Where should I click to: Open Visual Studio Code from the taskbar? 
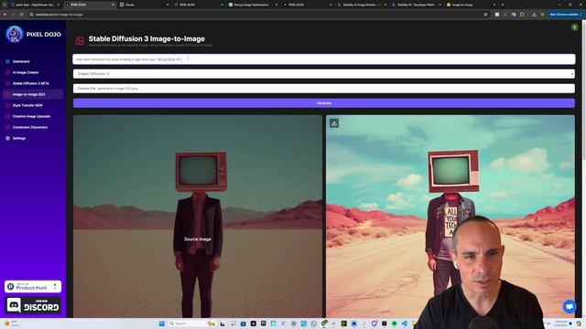(x=405, y=324)
